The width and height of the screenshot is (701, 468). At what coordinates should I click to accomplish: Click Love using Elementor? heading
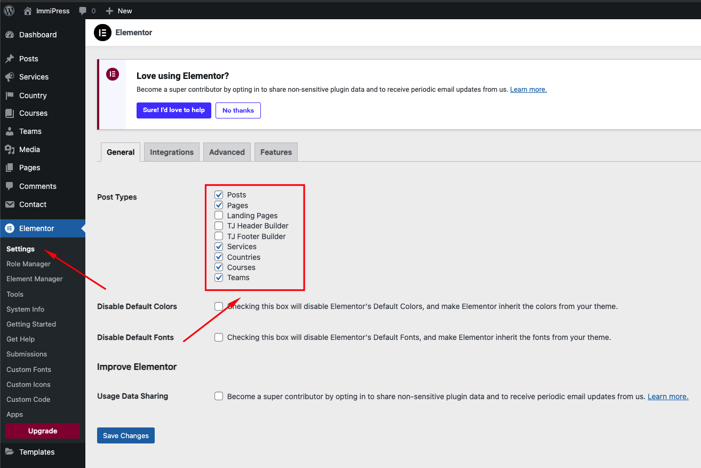click(x=182, y=76)
